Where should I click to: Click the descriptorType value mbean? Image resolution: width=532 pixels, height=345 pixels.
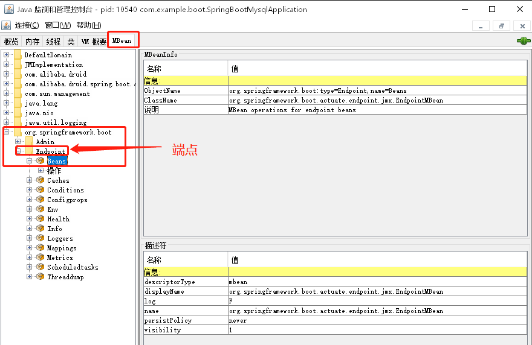[x=377, y=282]
